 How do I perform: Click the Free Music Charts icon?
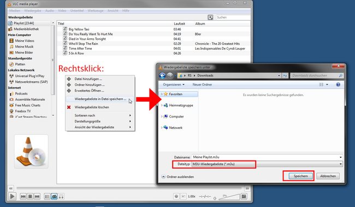point(11,105)
